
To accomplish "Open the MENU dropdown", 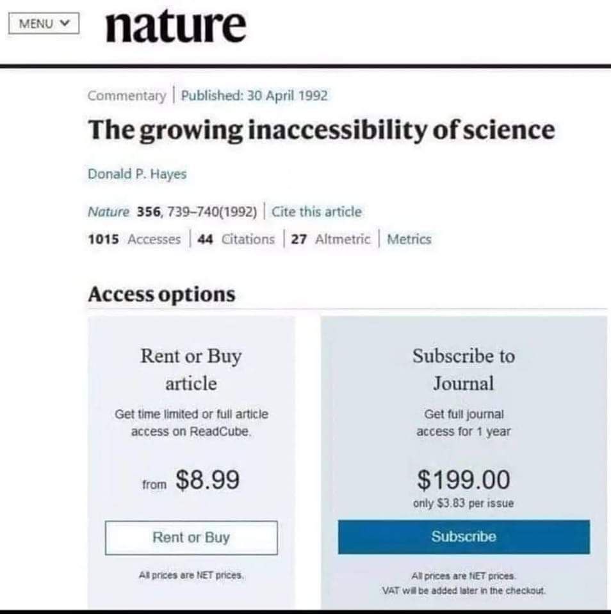I will 43,24.
